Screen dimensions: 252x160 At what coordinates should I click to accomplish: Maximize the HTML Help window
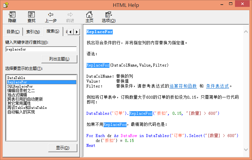tap(231, 4)
